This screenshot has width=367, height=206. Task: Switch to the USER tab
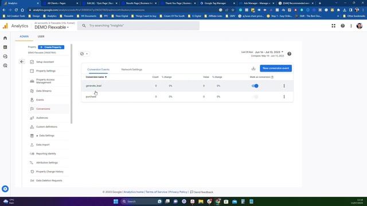pos(41,37)
